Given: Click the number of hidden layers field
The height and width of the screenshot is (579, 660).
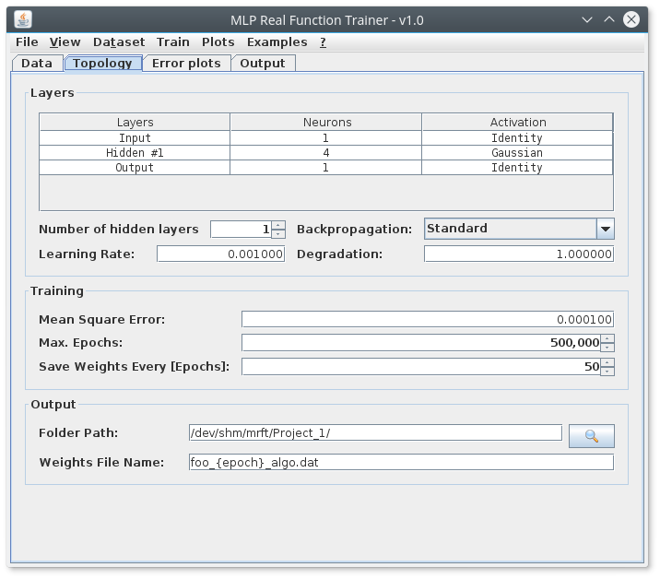Looking at the screenshot, I should coord(242,229).
